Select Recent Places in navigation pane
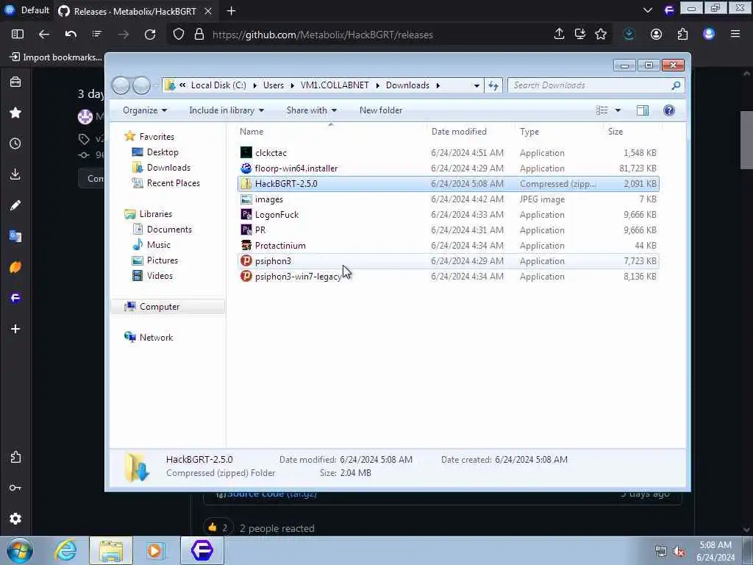The height and width of the screenshot is (565, 753). pos(174,183)
